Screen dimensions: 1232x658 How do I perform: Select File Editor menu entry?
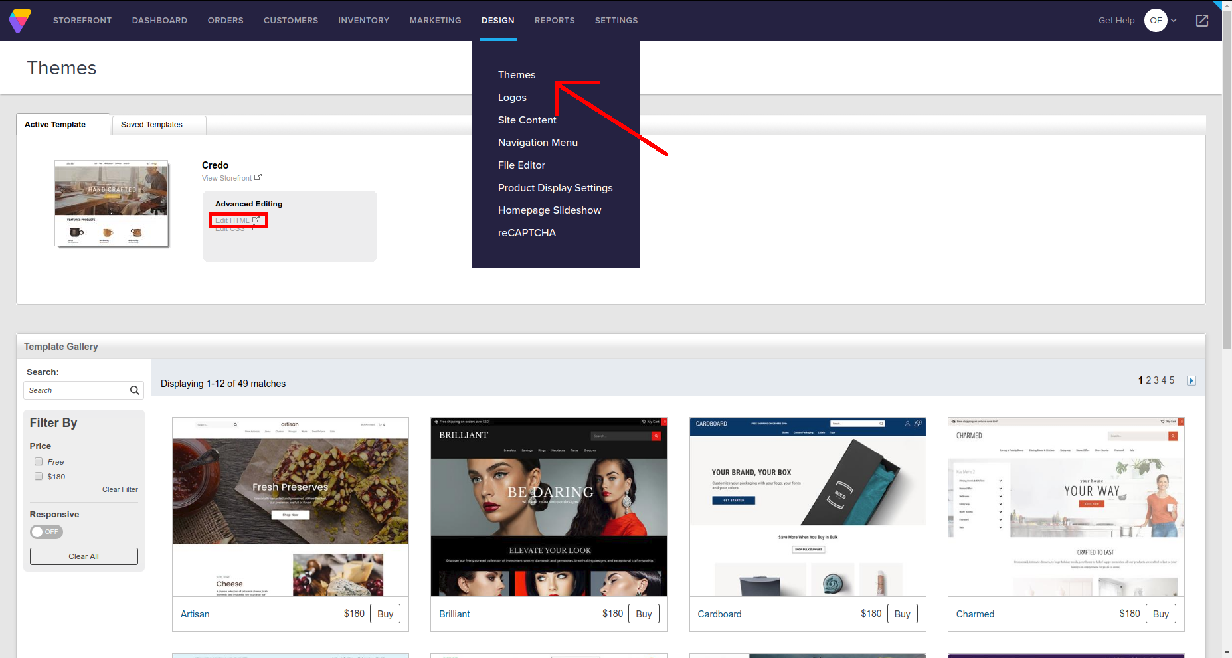[521, 165]
